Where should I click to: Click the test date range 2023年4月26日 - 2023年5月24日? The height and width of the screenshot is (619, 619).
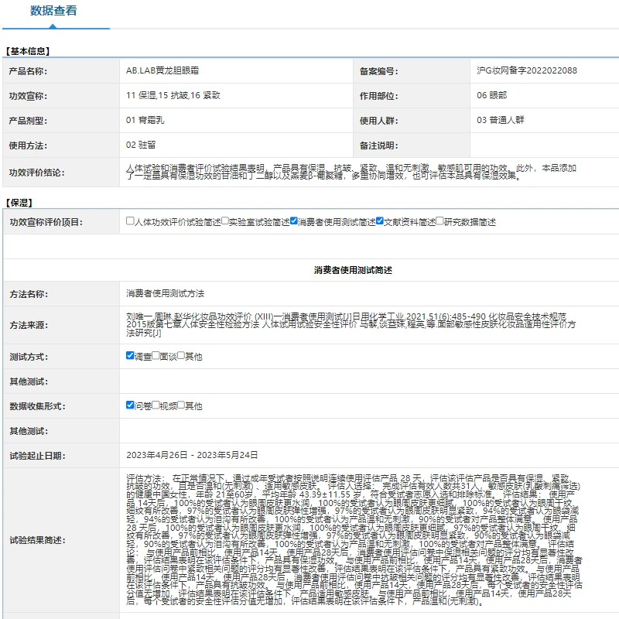coord(190,456)
